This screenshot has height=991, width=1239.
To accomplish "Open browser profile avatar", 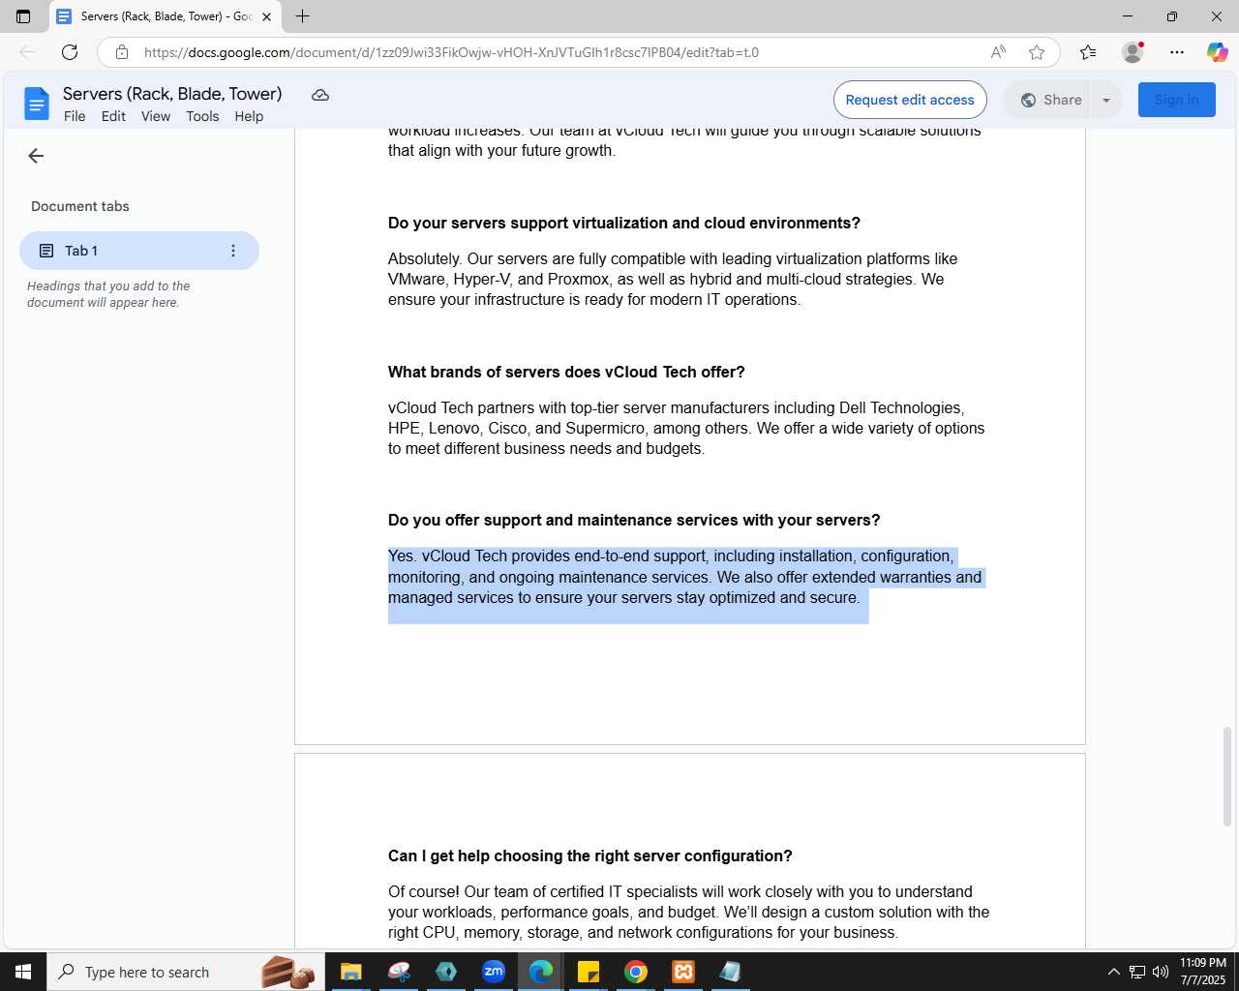I will pyautogui.click(x=1133, y=52).
